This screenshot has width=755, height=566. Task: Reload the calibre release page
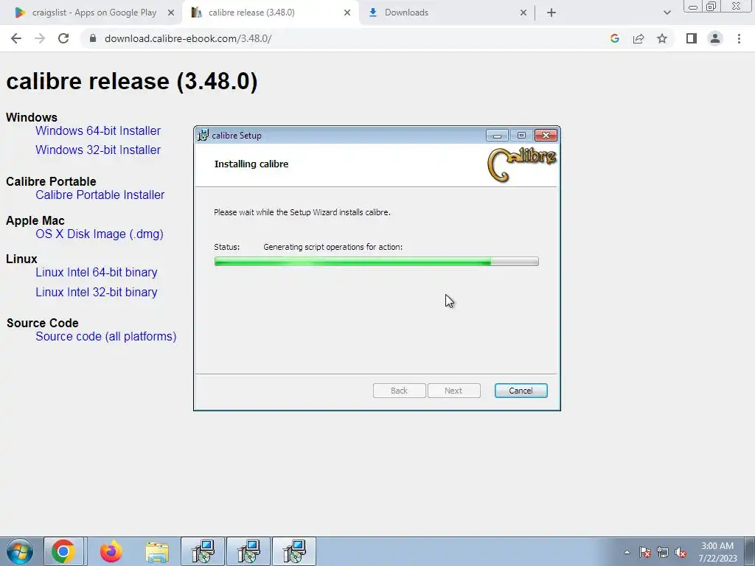(63, 38)
